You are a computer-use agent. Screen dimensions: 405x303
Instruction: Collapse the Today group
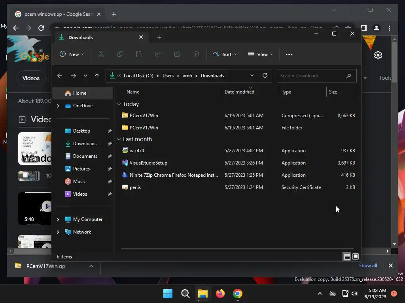[x=119, y=104]
